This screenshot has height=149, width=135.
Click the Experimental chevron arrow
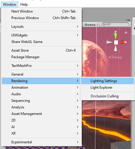[78, 142]
